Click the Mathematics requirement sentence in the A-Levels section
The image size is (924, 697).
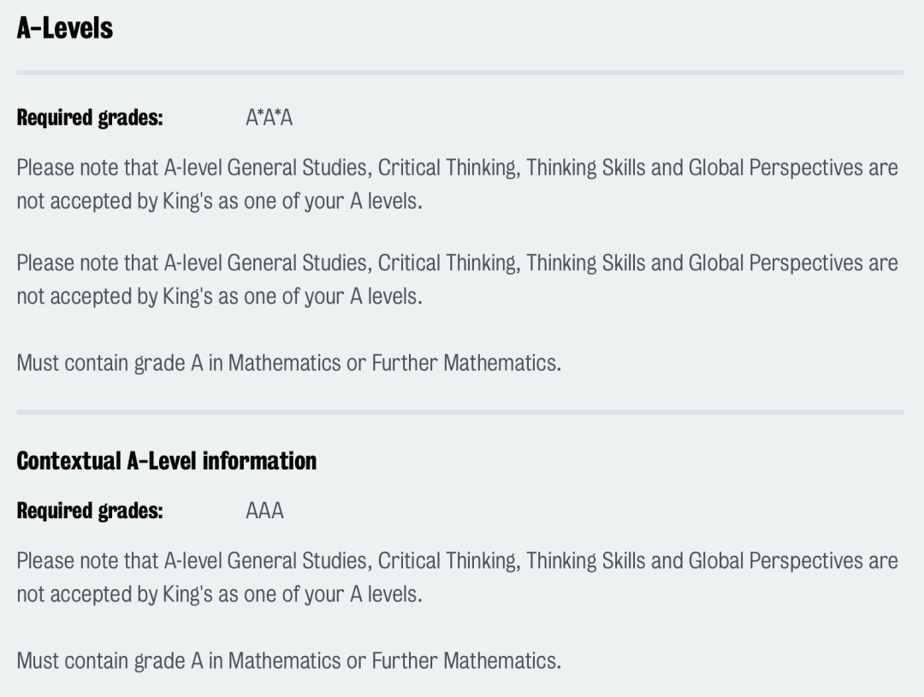pyautogui.click(x=289, y=363)
